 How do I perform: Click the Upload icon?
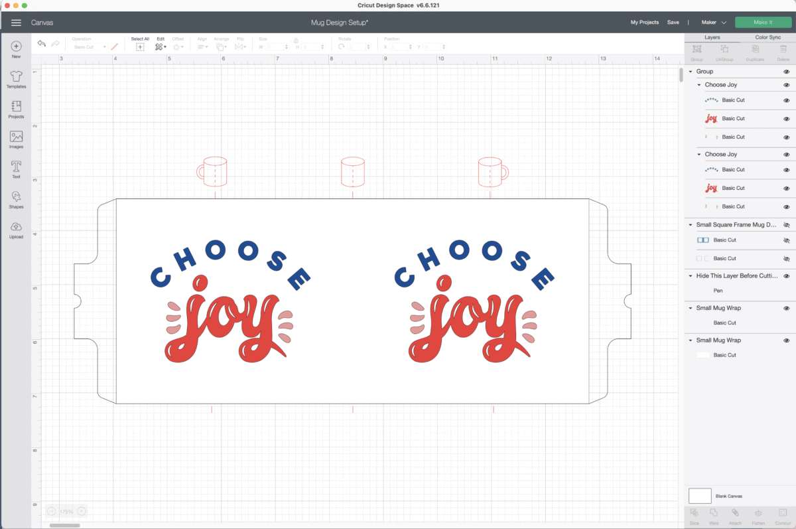tap(16, 228)
